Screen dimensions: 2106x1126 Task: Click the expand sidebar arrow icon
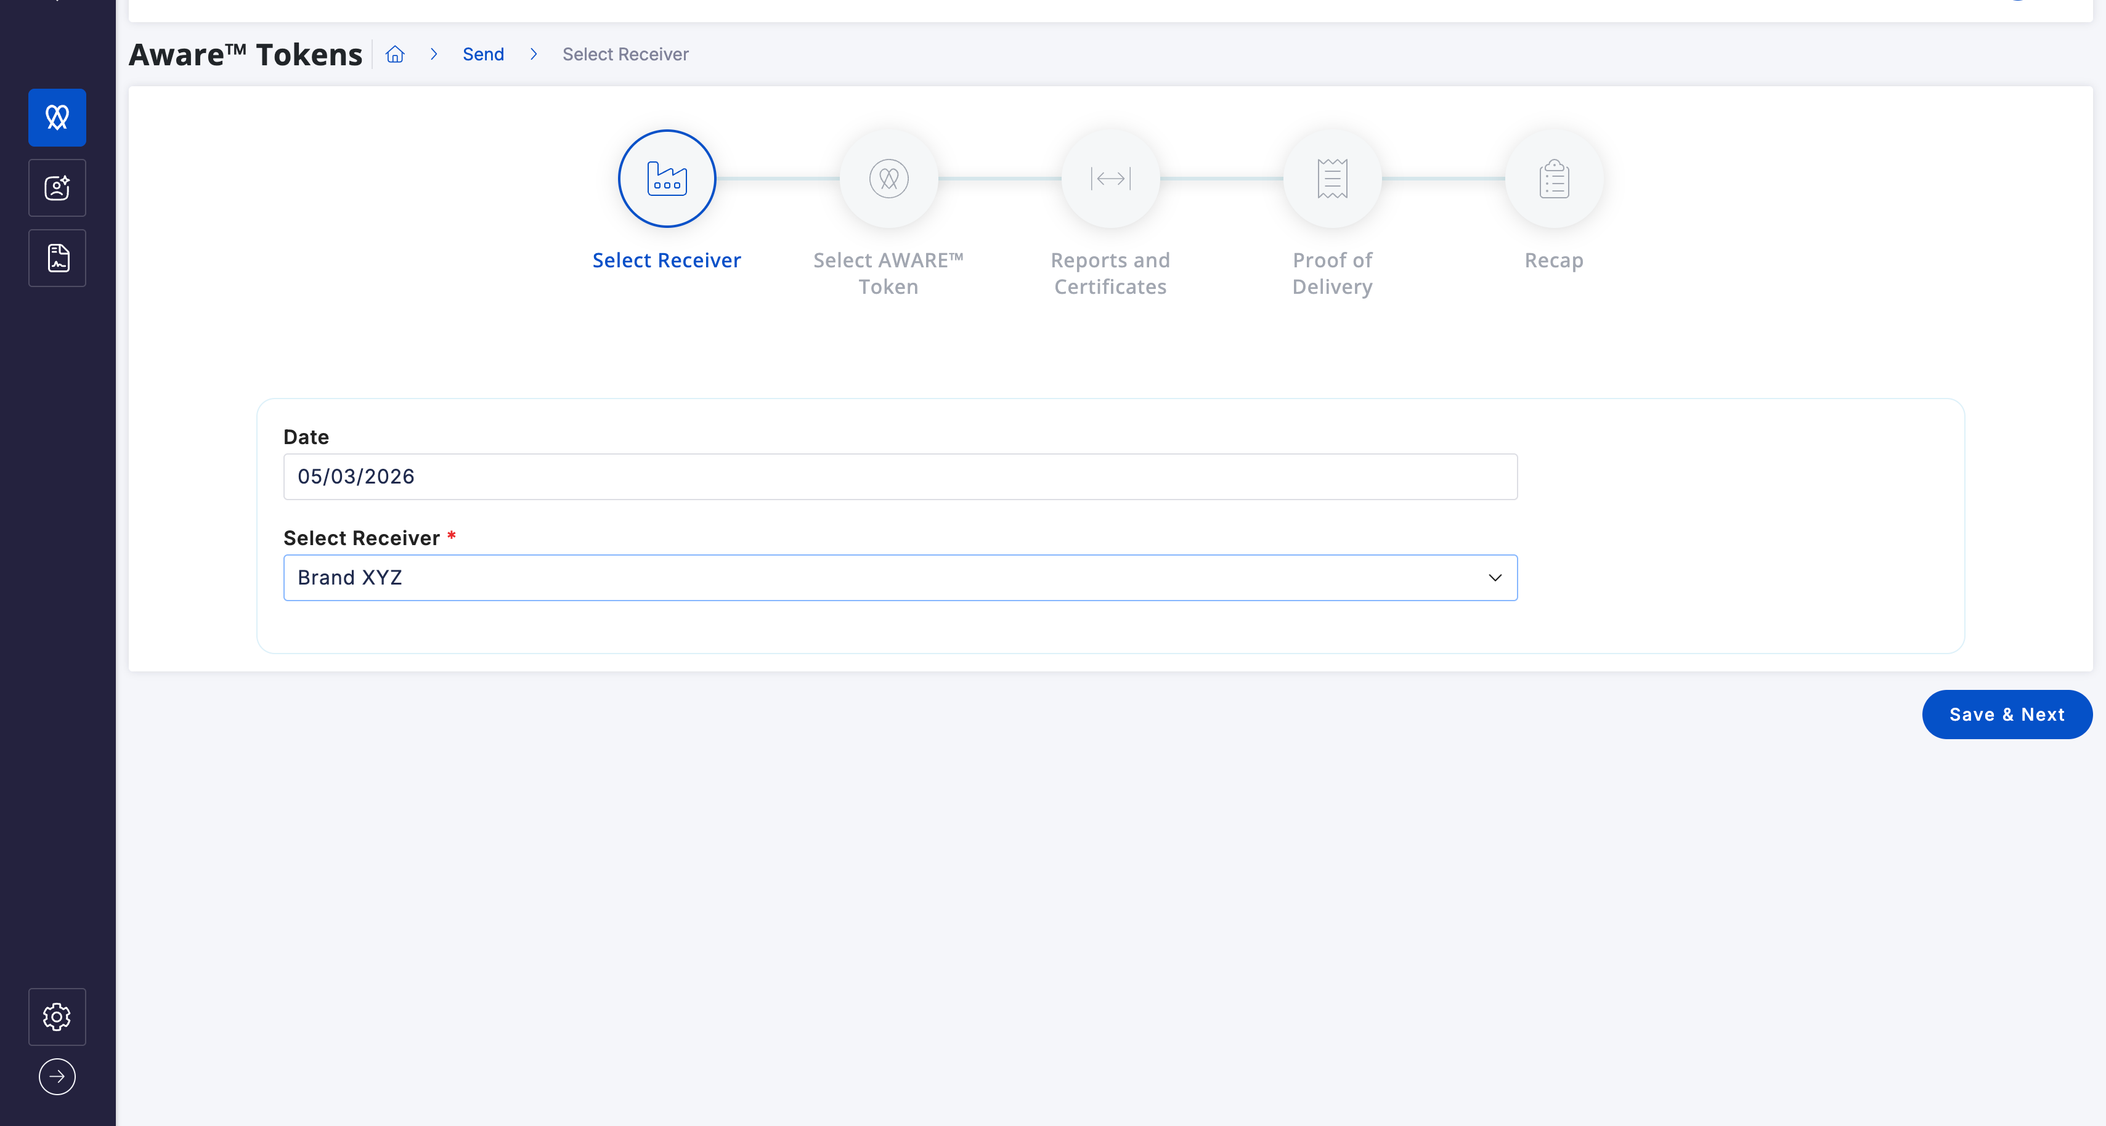click(57, 1076)
